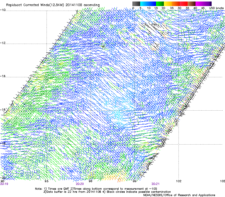Select the '35' legend scale label
225x197 pixels.
[x=187, y=8]
